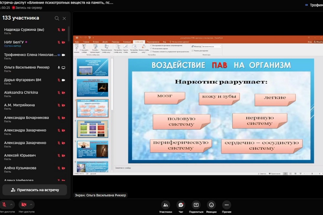This screenshot has height=215, width=323.
Task: Select the fourth slide thumbnail
Action: click(x=93, y=129)
